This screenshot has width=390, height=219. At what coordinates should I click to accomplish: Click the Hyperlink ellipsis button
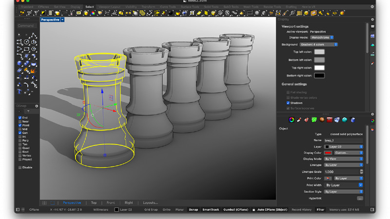tap(360, 198)
